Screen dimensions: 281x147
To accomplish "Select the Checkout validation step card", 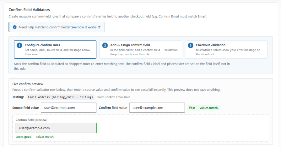I will tap(226, 50).
